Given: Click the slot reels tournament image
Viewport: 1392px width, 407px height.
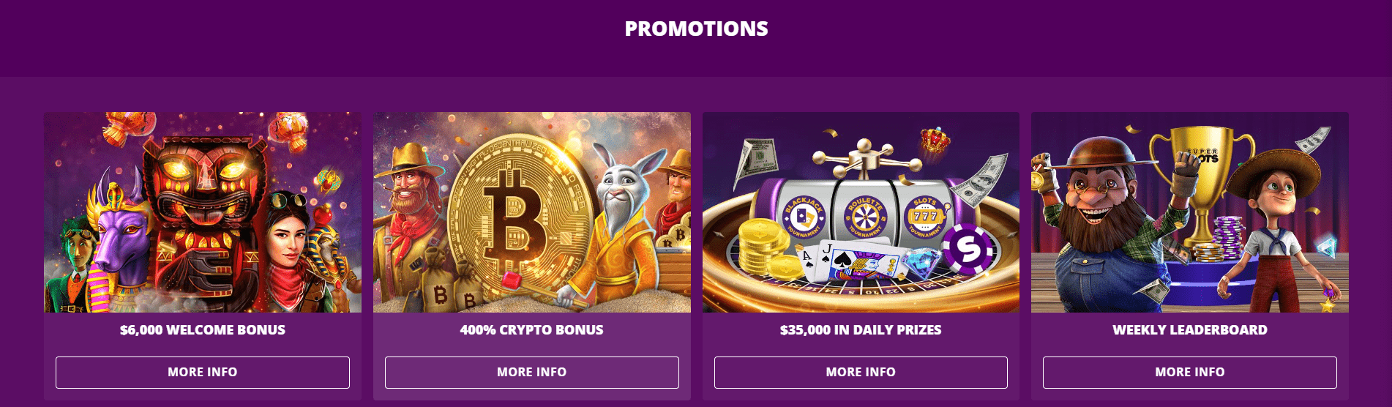Looking at the screenshot, I should coord(861,212).
